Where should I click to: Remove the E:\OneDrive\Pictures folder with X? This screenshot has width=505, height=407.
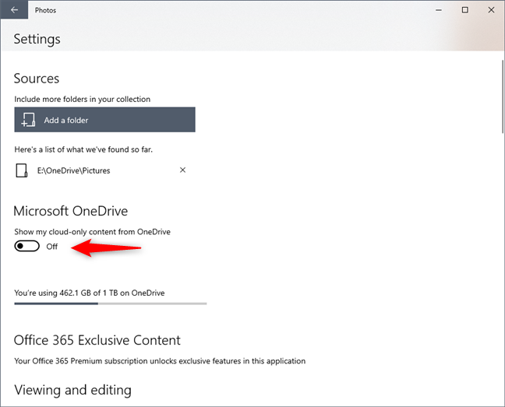(182, 170)
